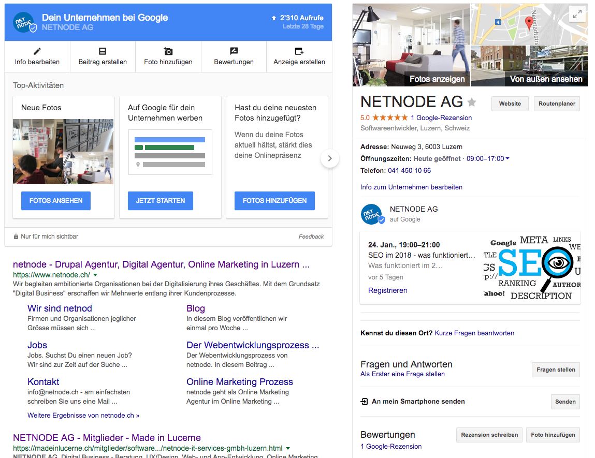Click the Feedback link

point(311,237)
